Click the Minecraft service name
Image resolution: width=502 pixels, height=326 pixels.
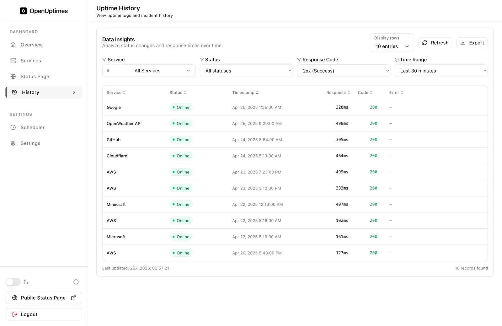tap(116, 204)
